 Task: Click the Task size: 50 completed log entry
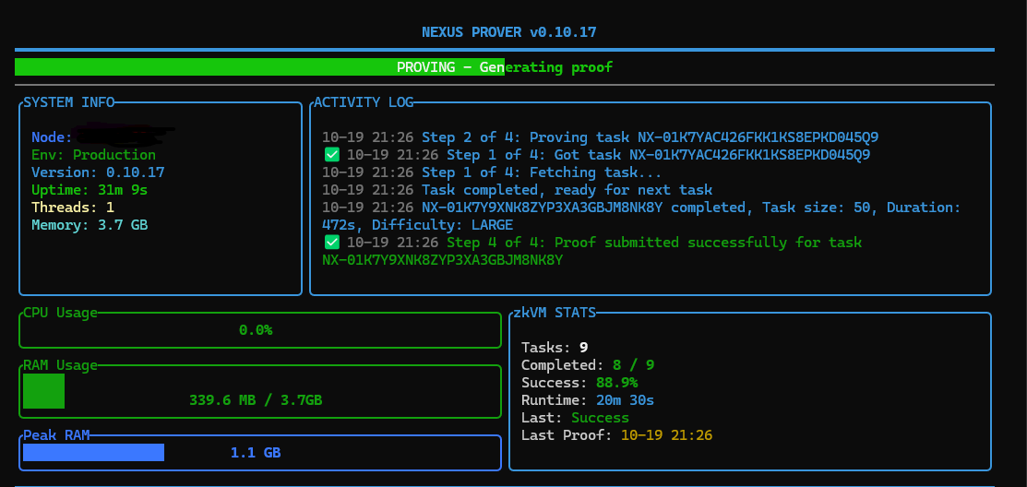click(641, 208)
